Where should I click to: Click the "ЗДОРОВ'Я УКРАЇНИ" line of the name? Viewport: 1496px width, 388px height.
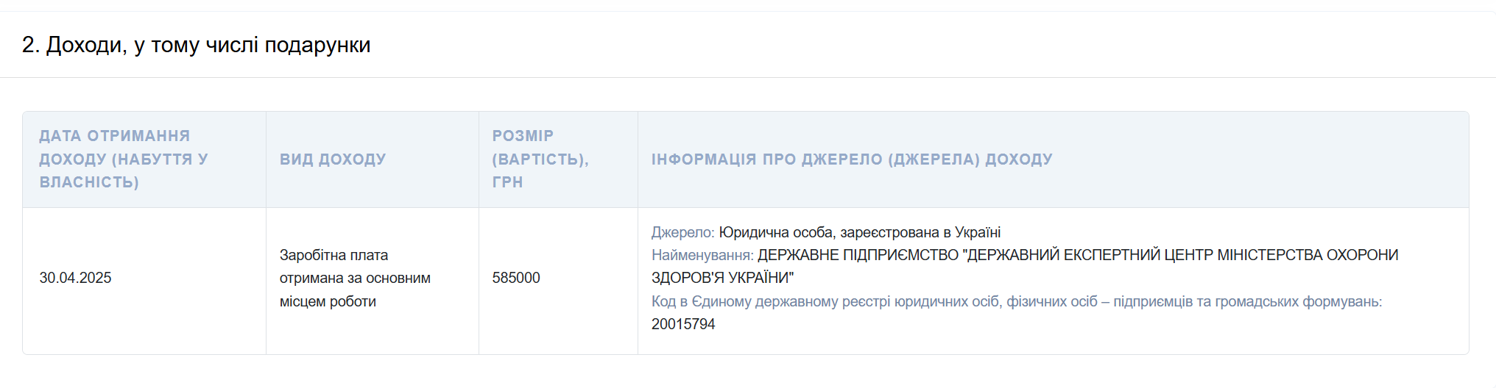tap(722, 278)
